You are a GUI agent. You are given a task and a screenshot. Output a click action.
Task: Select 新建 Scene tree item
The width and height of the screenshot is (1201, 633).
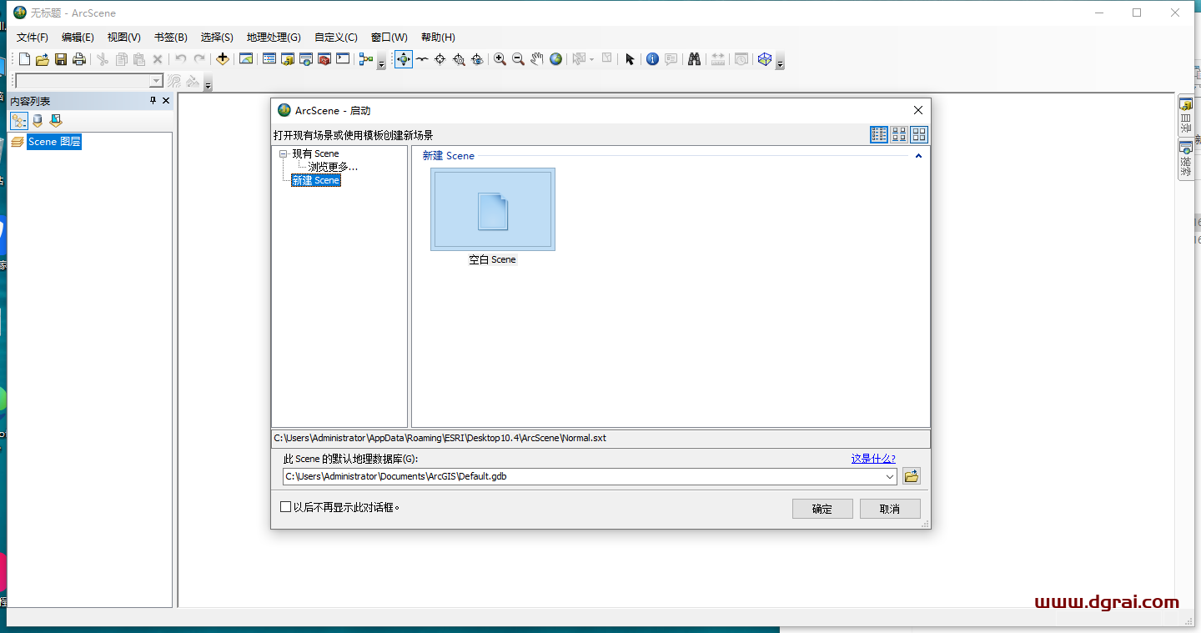click(316, 180)
